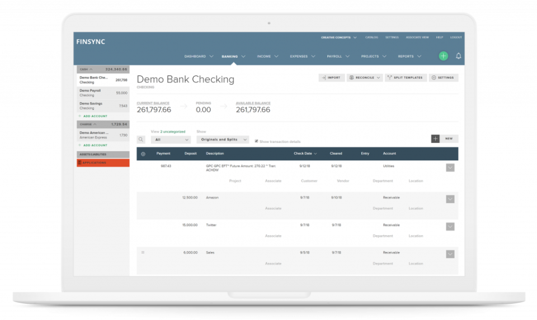The width and height of the screenshot is (537, 320).
Task: Sort by Check Date column
Action: (x=305, y=154)
